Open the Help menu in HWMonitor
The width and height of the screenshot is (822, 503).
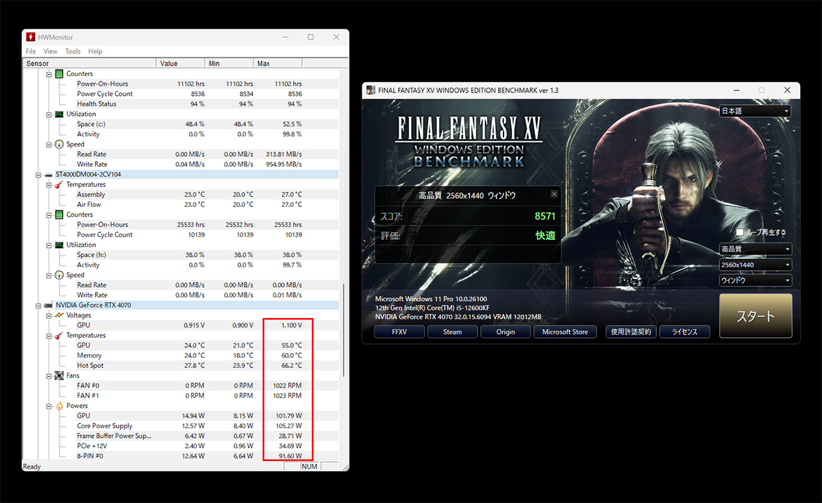point(95,51)
